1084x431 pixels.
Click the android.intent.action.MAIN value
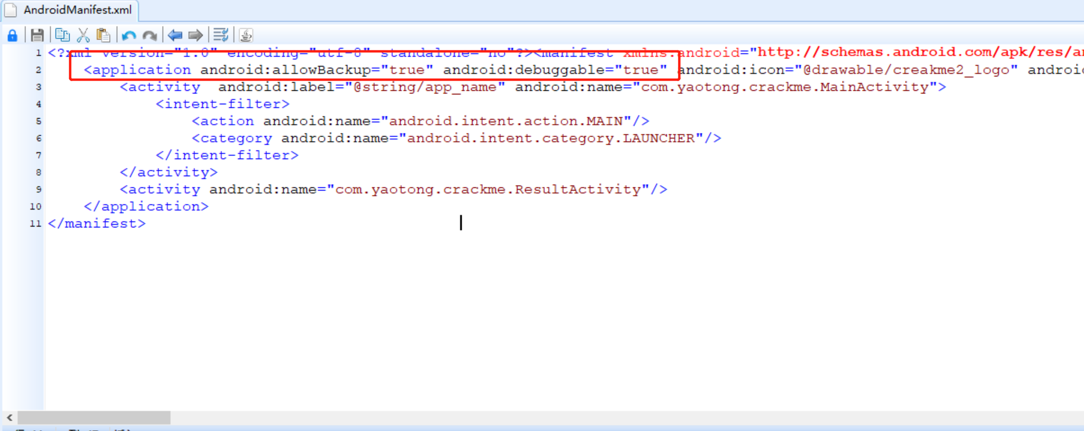pos(506,121)
